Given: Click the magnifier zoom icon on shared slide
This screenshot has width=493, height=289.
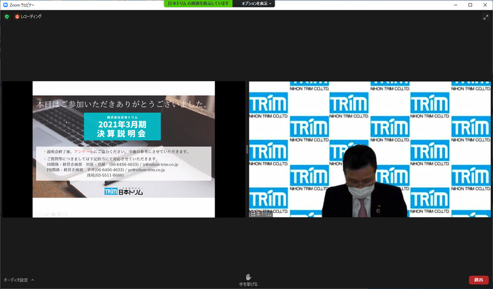Looking at the screenshot, I should pyautogui.click(x=59, y=215).
